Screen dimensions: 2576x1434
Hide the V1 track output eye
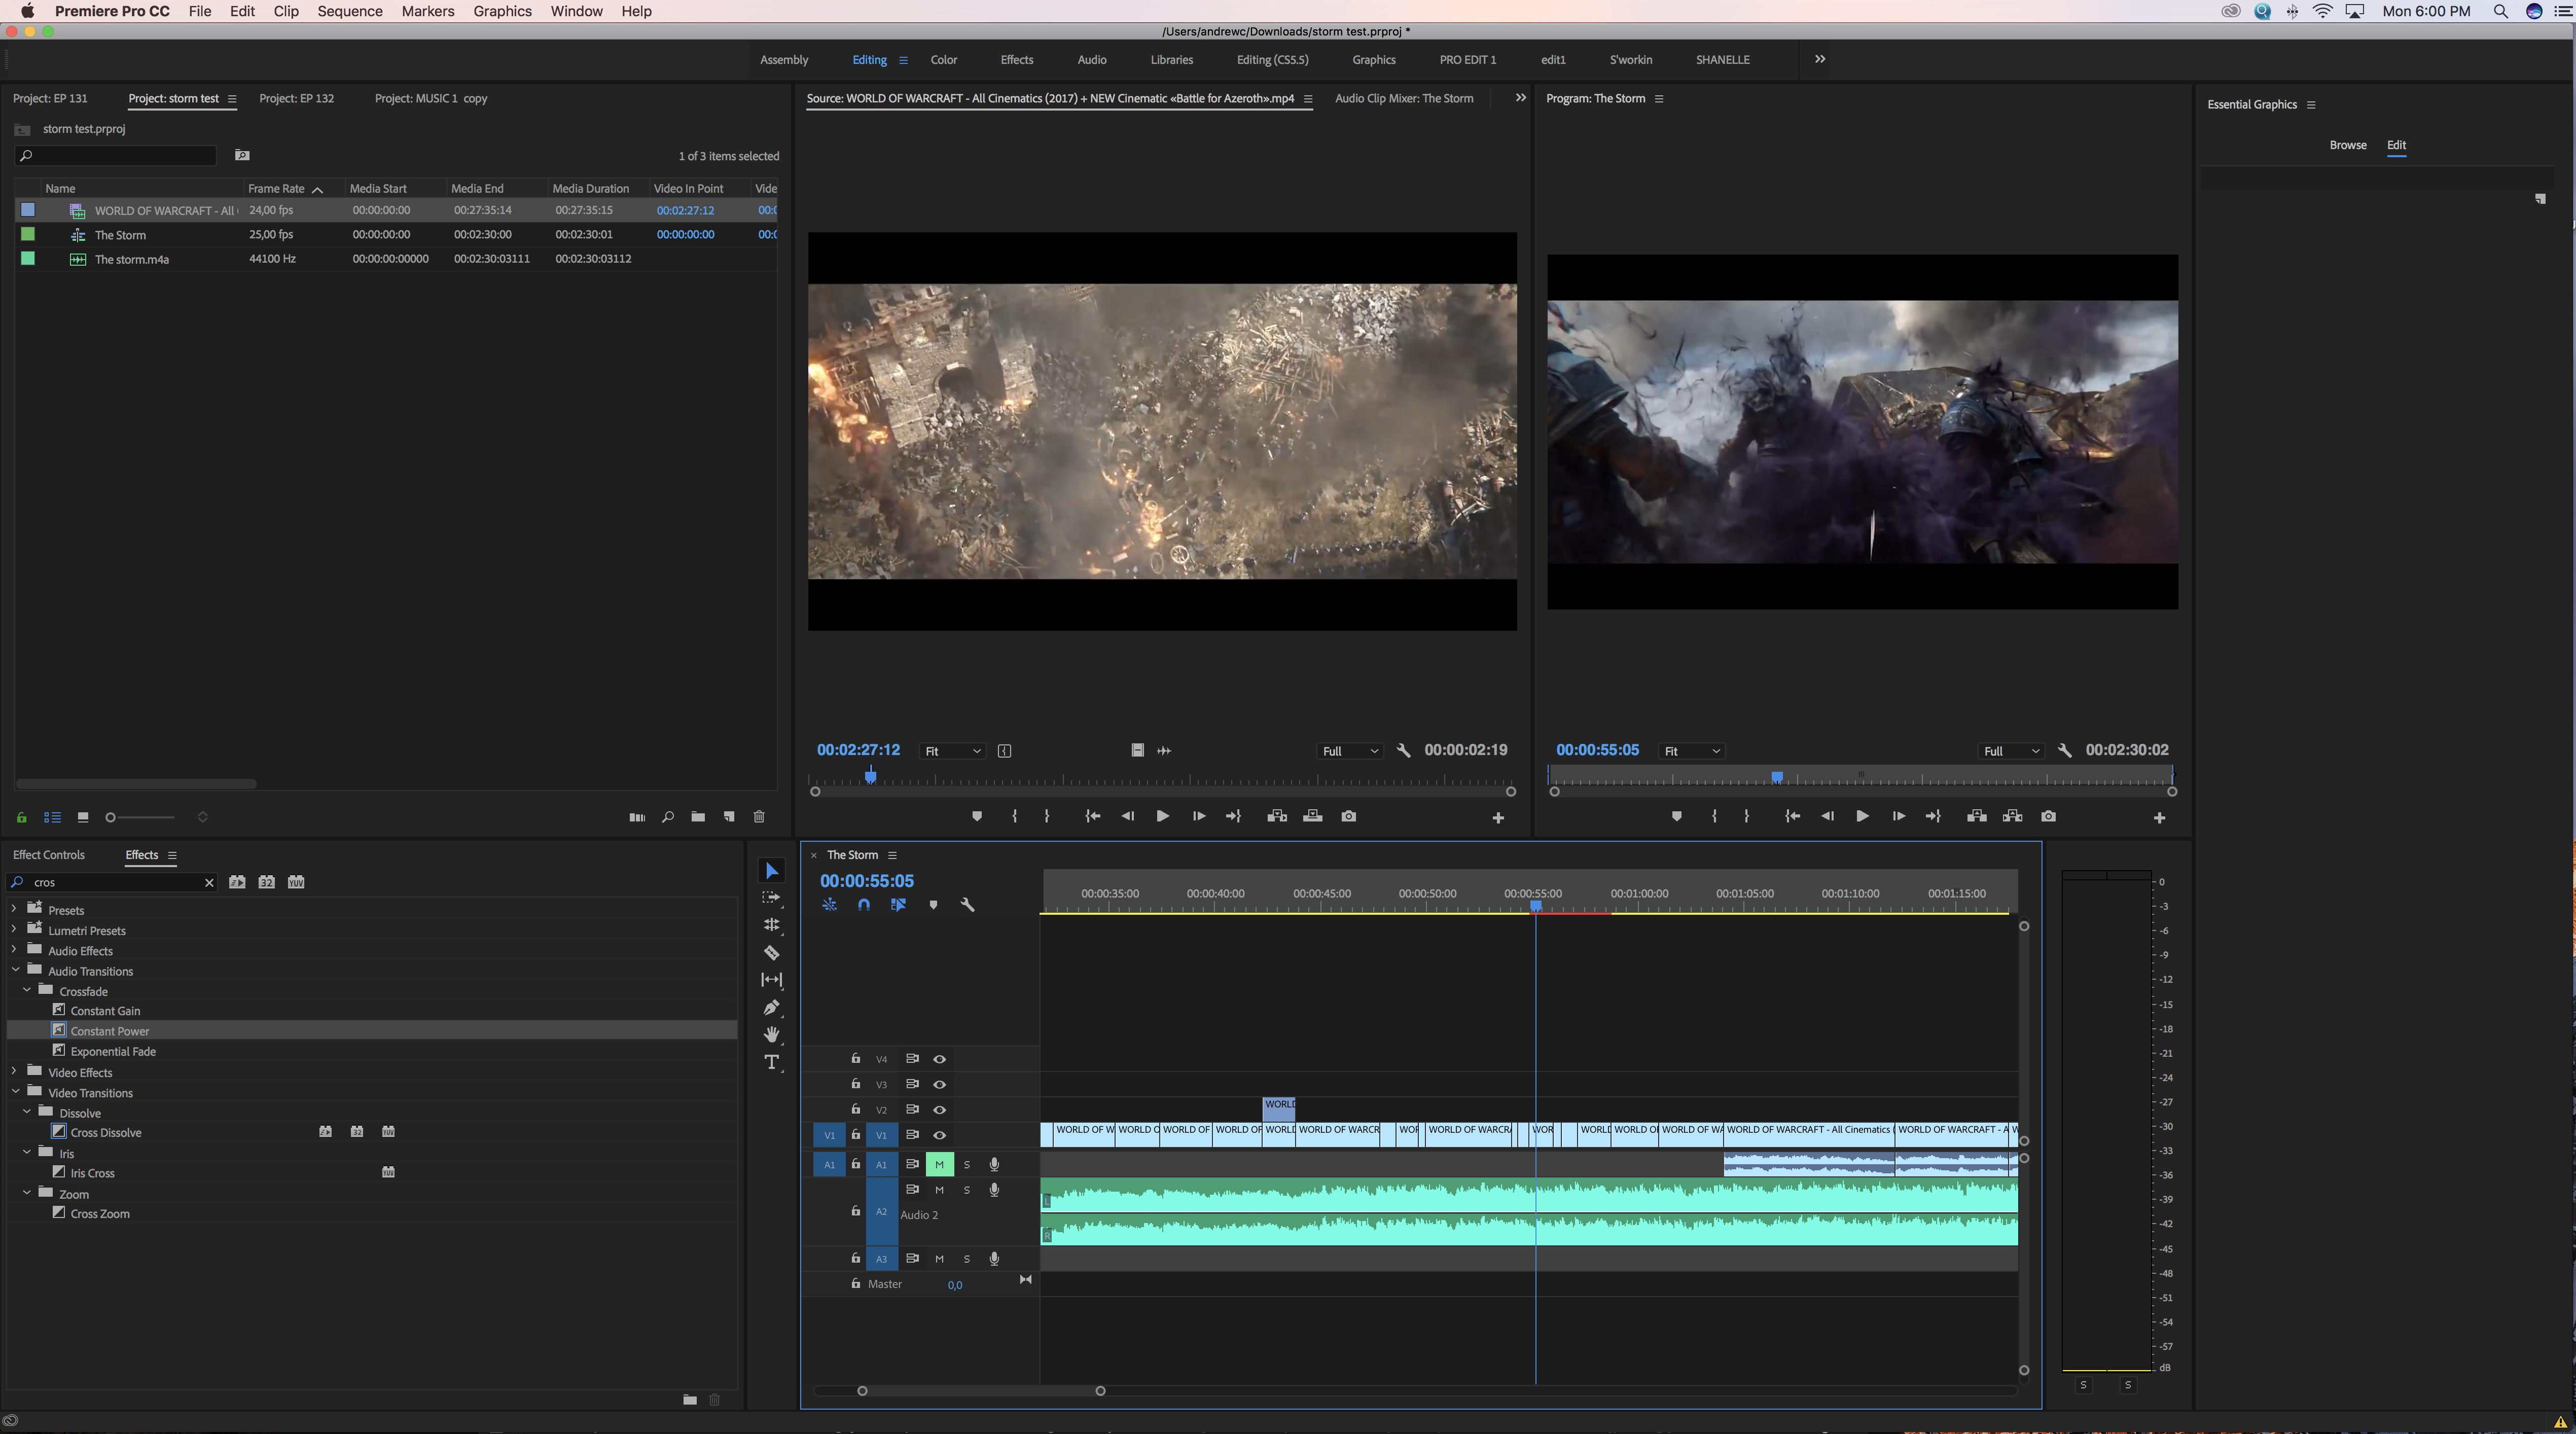[939, 1135]
